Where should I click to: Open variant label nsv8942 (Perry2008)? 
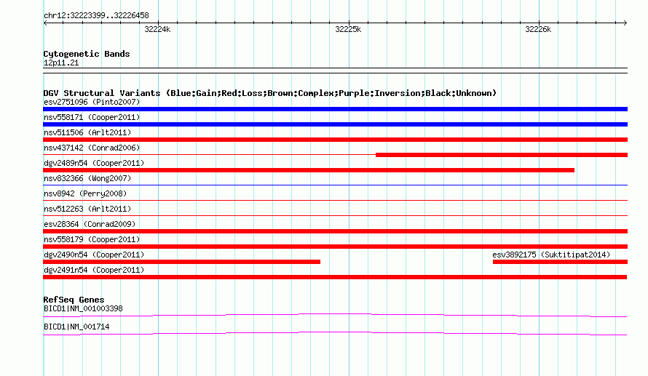coord(85,193)
